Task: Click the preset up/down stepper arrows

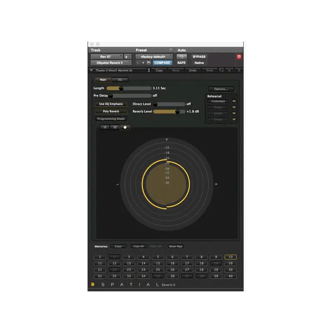Action: tap(149, 70)
